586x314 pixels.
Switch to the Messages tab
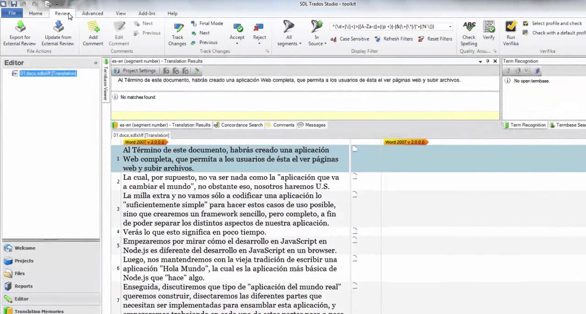click(x=311, y=125)
